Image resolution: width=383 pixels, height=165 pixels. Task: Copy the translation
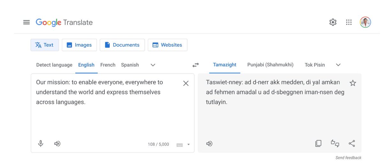tap(318, 144)
